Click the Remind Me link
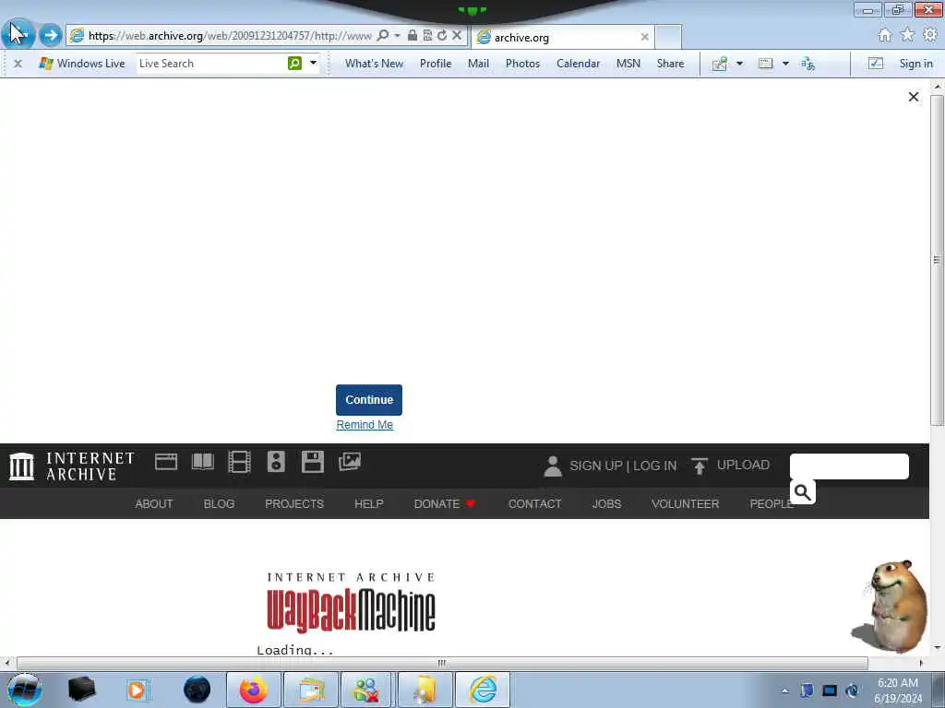Image resolution: width=945 pixels, height=708 pixels. point(365,424)
